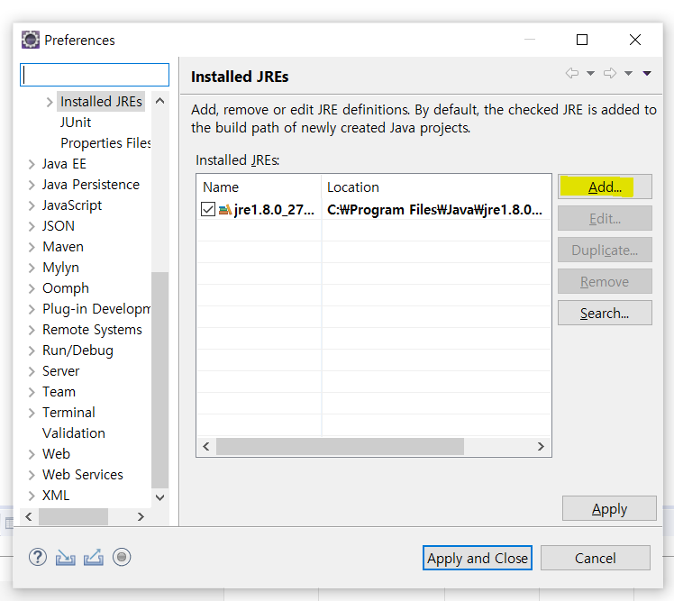The image size is (674, 601).
Task: Expand the Oomph tree node
Action: 32,288
